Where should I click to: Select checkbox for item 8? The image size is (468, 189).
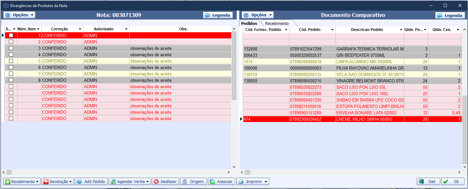click(x=11, y=80)
